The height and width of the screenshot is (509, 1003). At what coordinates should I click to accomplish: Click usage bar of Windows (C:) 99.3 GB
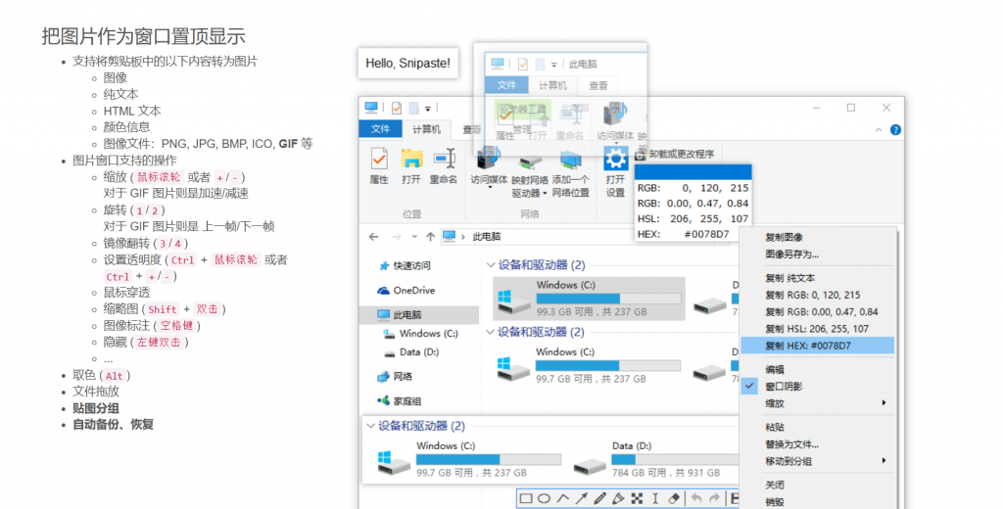pyautogui.click(x=608, y=299)
